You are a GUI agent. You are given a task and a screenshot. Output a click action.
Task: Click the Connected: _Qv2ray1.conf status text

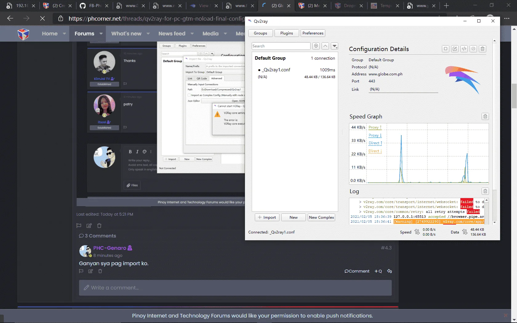tap(271, 232)
